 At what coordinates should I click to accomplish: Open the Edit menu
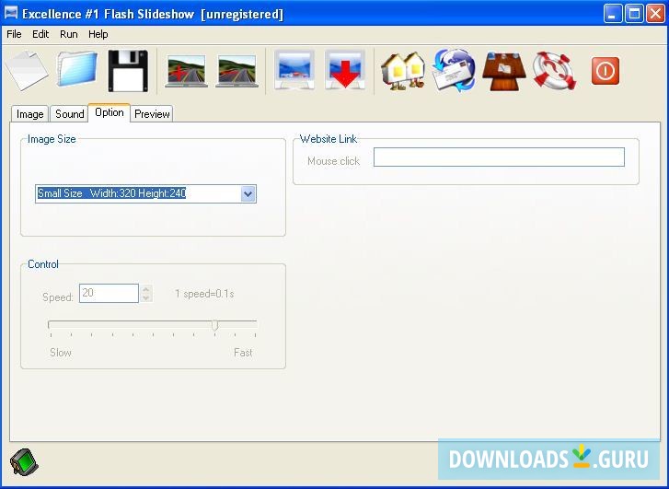40,34
